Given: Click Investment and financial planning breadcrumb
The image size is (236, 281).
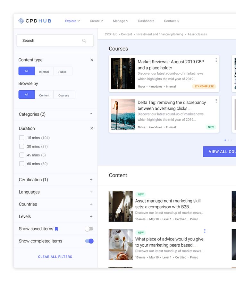Looking at the screenshot, I should [160, 34].
